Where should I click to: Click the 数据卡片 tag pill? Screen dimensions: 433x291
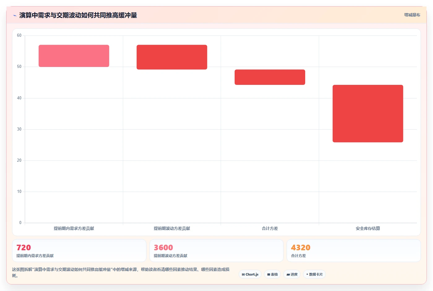(314, 274)
